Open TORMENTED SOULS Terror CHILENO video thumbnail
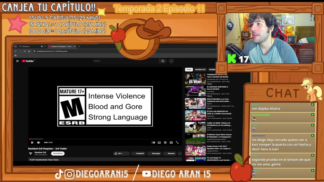324x182 pixels. (x=195, y=79)
